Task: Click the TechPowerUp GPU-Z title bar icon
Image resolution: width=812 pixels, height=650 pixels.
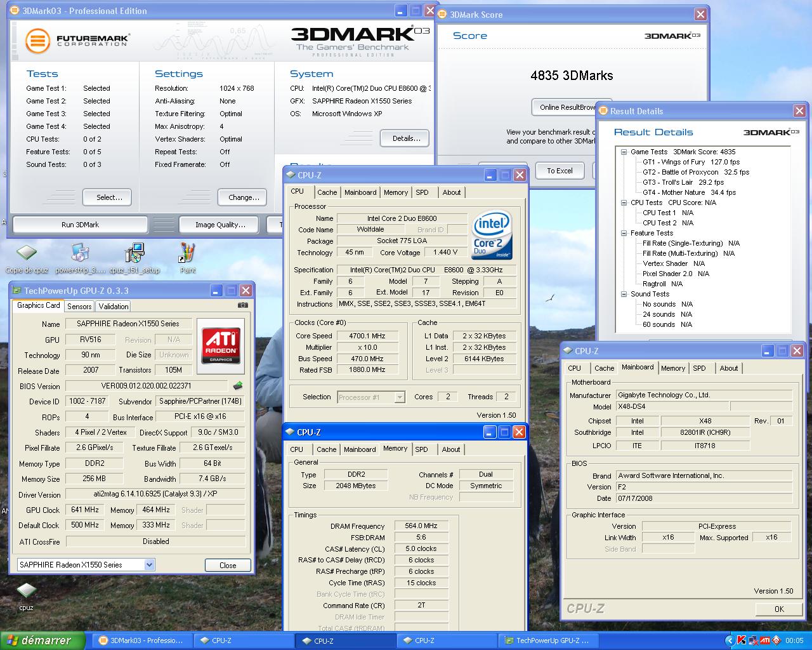Action: [17, 291]
